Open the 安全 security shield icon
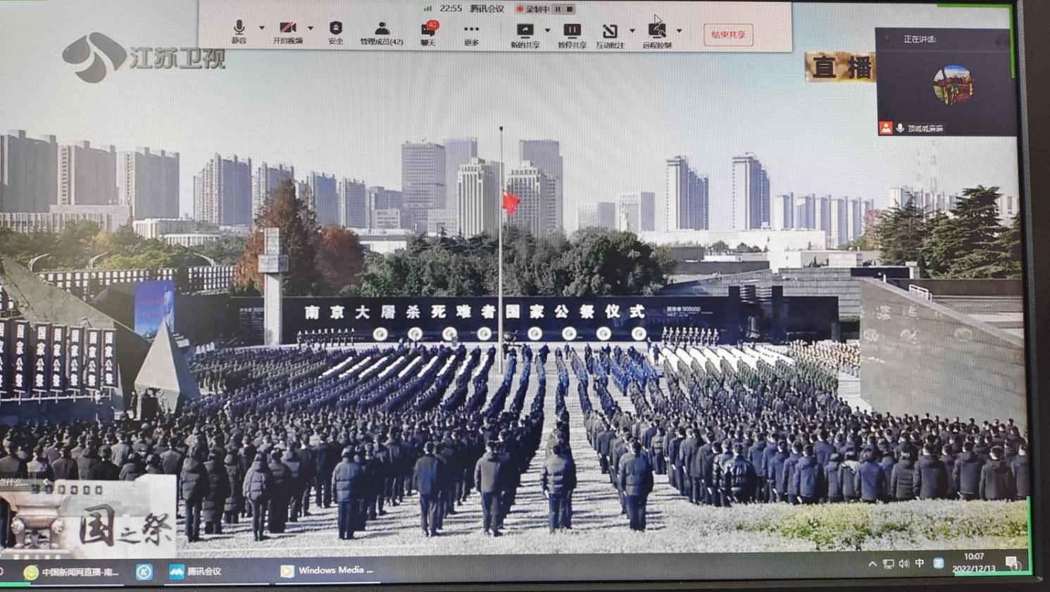 point(336,29)
